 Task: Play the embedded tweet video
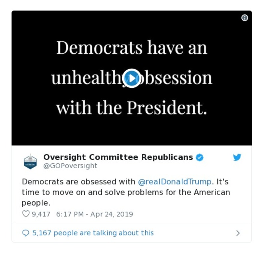[x=132, y=78]
